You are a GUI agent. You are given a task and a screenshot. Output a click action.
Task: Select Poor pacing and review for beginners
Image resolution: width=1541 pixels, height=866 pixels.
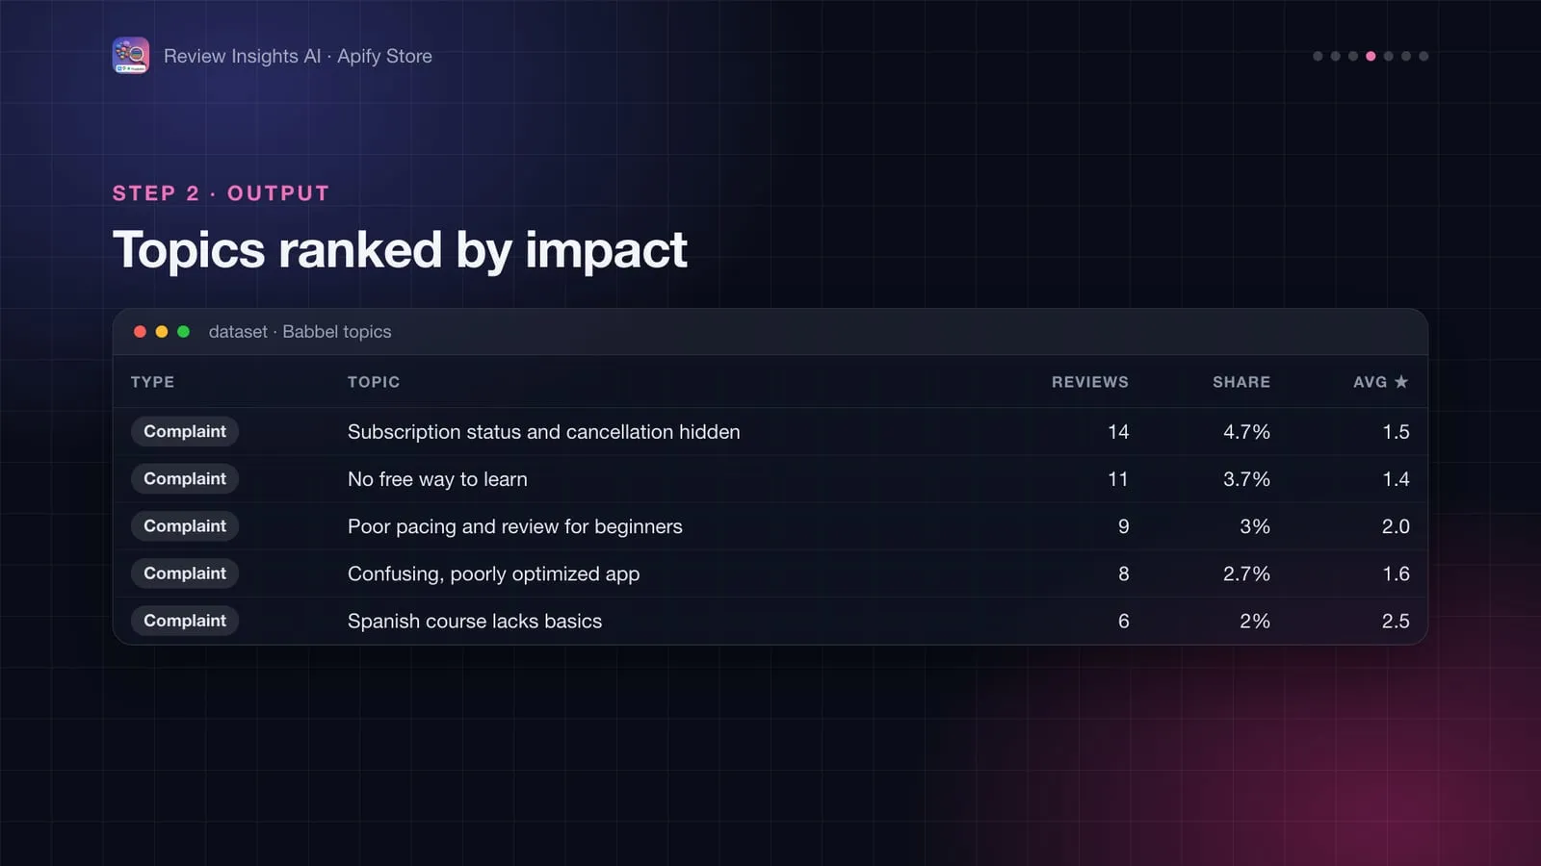tap(514, 526)
